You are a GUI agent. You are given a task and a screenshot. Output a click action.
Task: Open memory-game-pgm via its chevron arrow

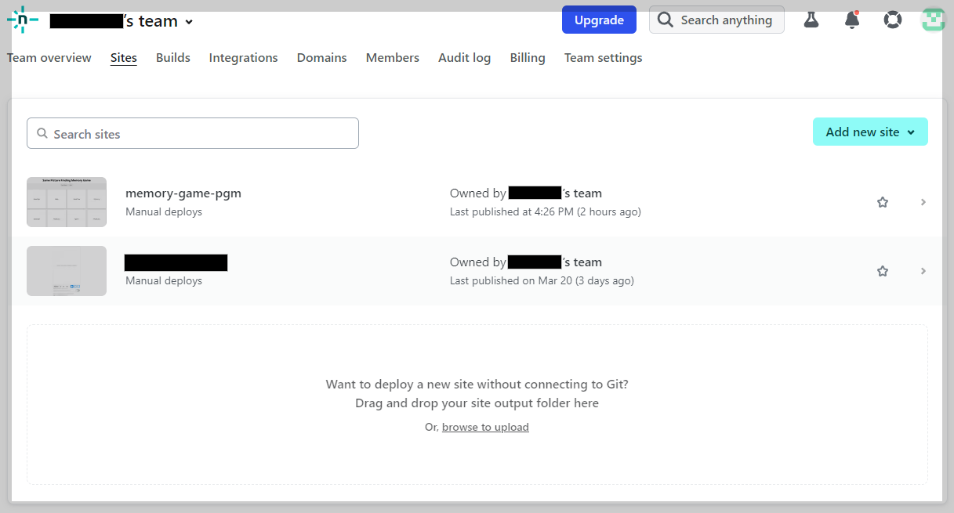tap(923, 202)
